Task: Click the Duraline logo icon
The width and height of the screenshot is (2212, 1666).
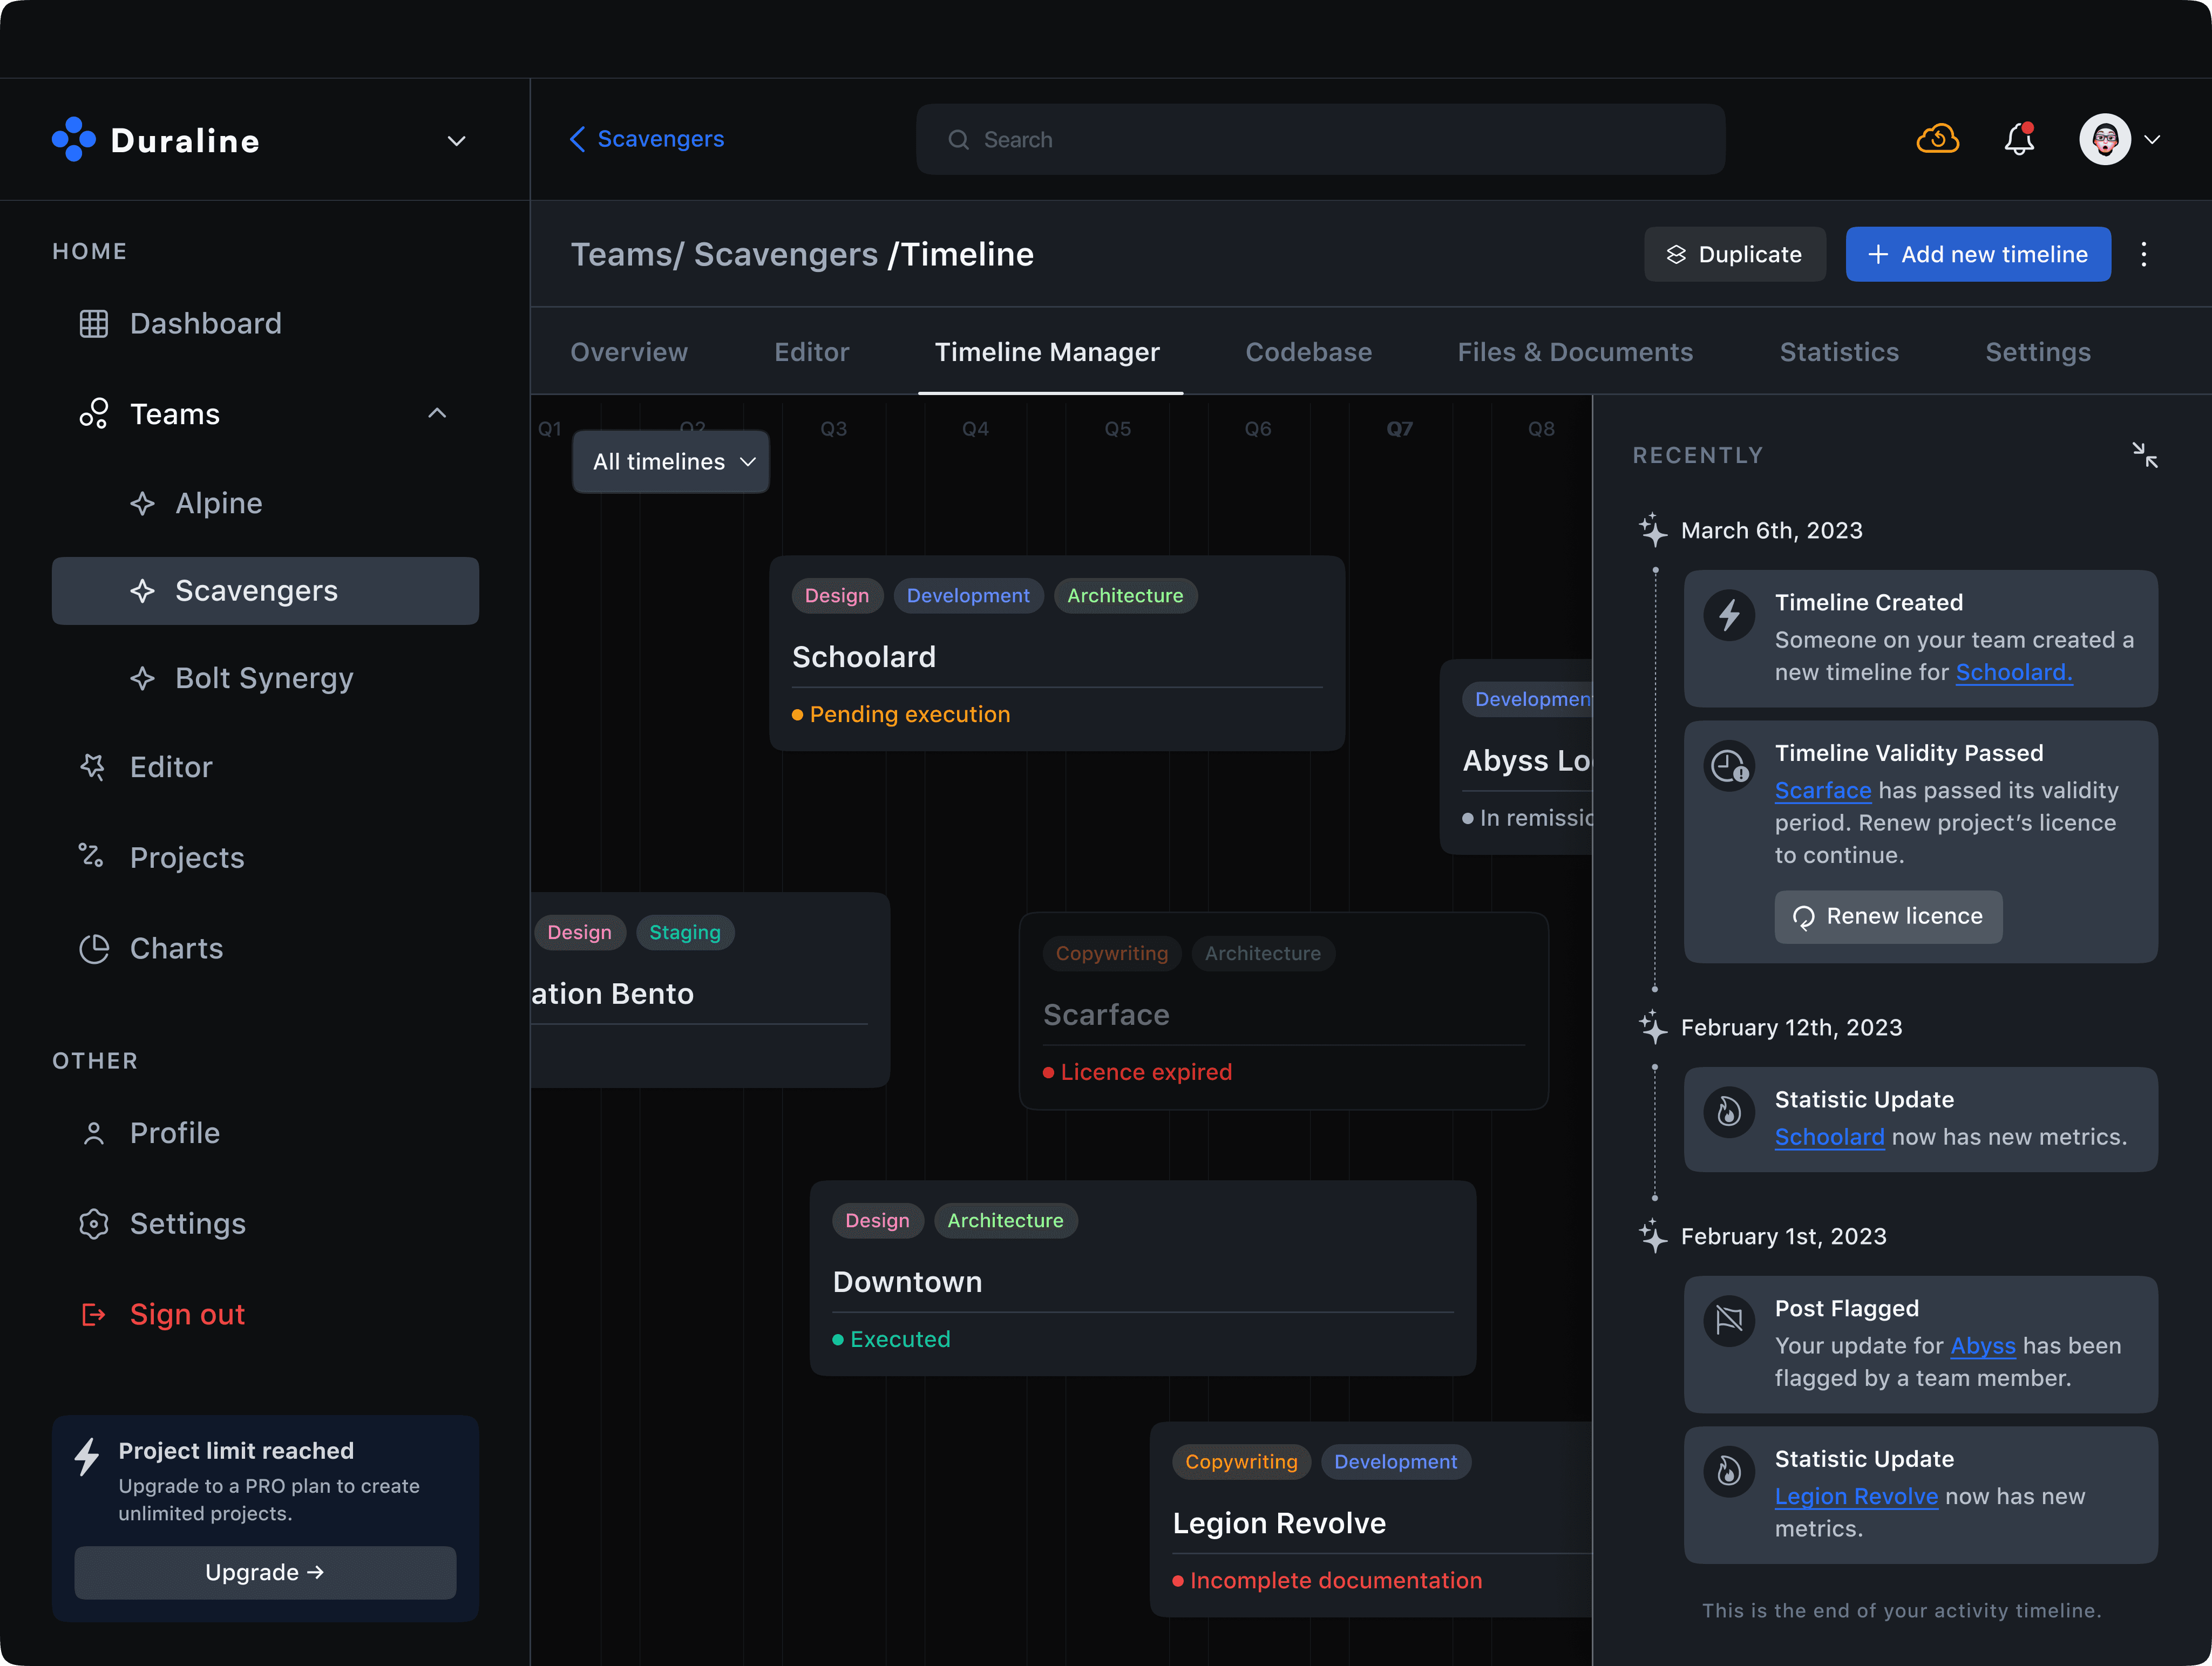Action: point(74,140)
